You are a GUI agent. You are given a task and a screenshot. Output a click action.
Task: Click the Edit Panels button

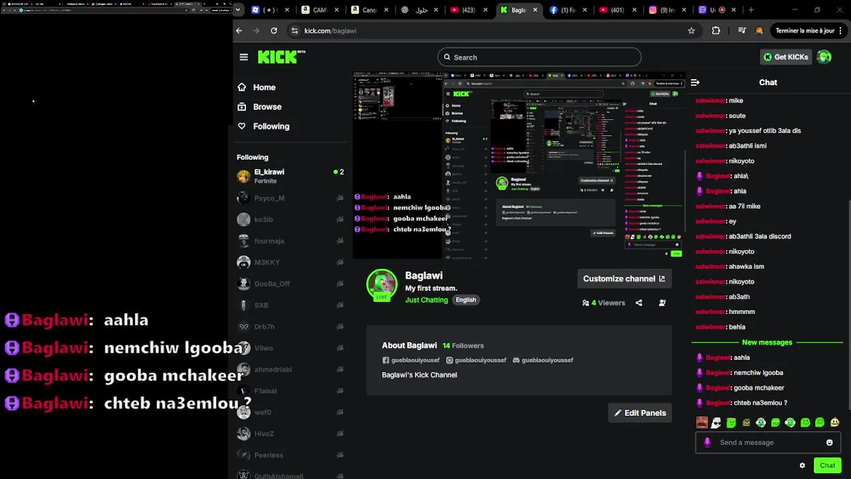click(x=640, y=413)
